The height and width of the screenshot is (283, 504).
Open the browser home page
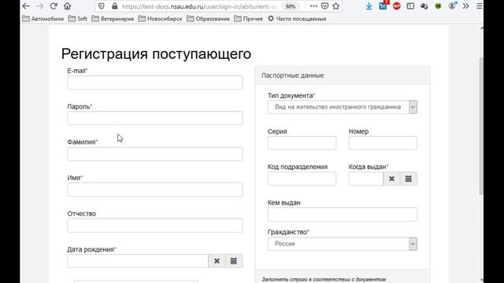click(67, 6)
